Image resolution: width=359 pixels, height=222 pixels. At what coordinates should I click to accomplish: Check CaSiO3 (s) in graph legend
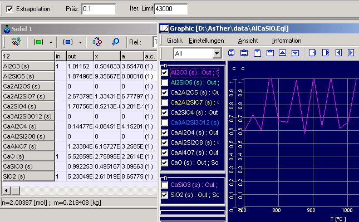click(165, 185)
